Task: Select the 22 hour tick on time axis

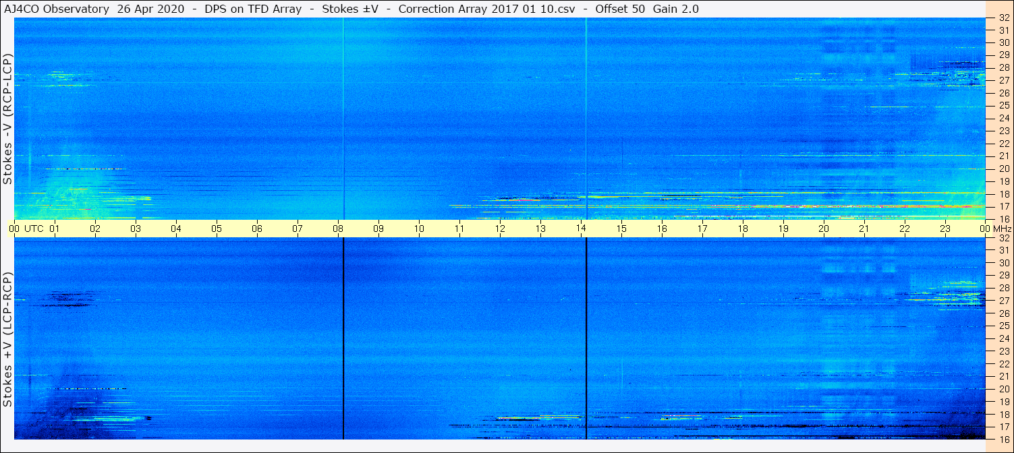Action: pyautogui.click(x=905, y=229)
